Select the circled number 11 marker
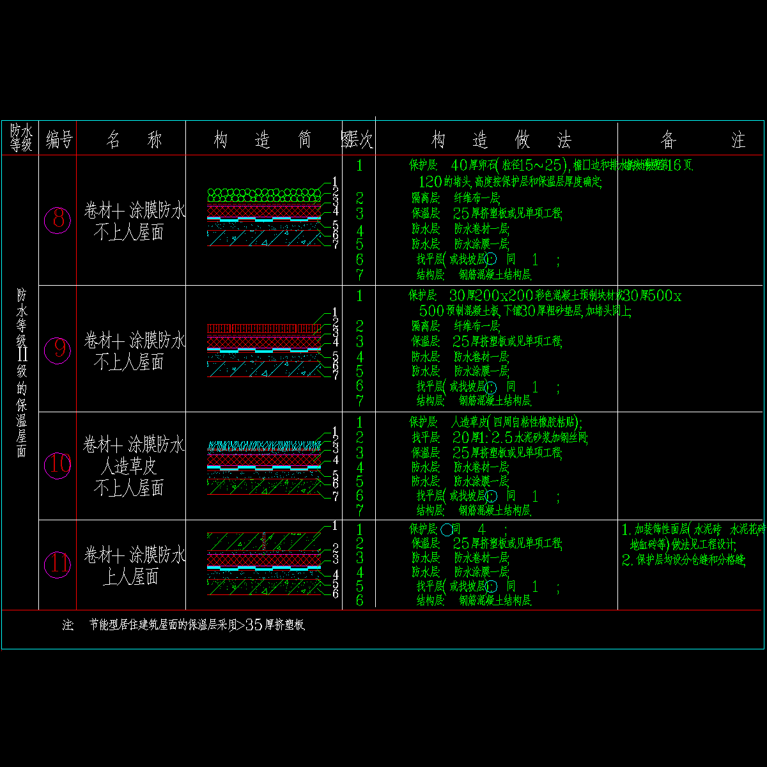 click(x=58, y=565)
